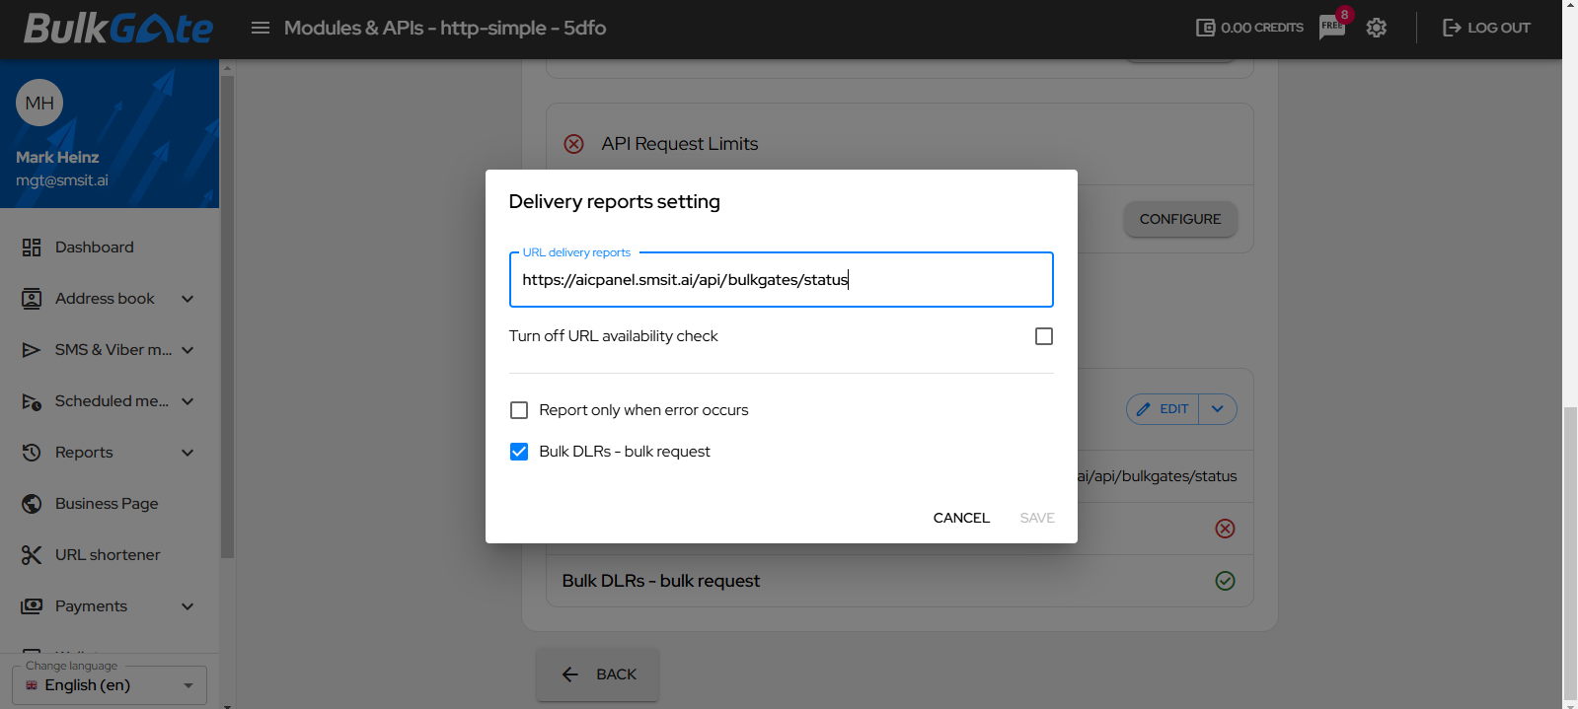
Task: Open the Reports menu item
Action: (110, 453)
